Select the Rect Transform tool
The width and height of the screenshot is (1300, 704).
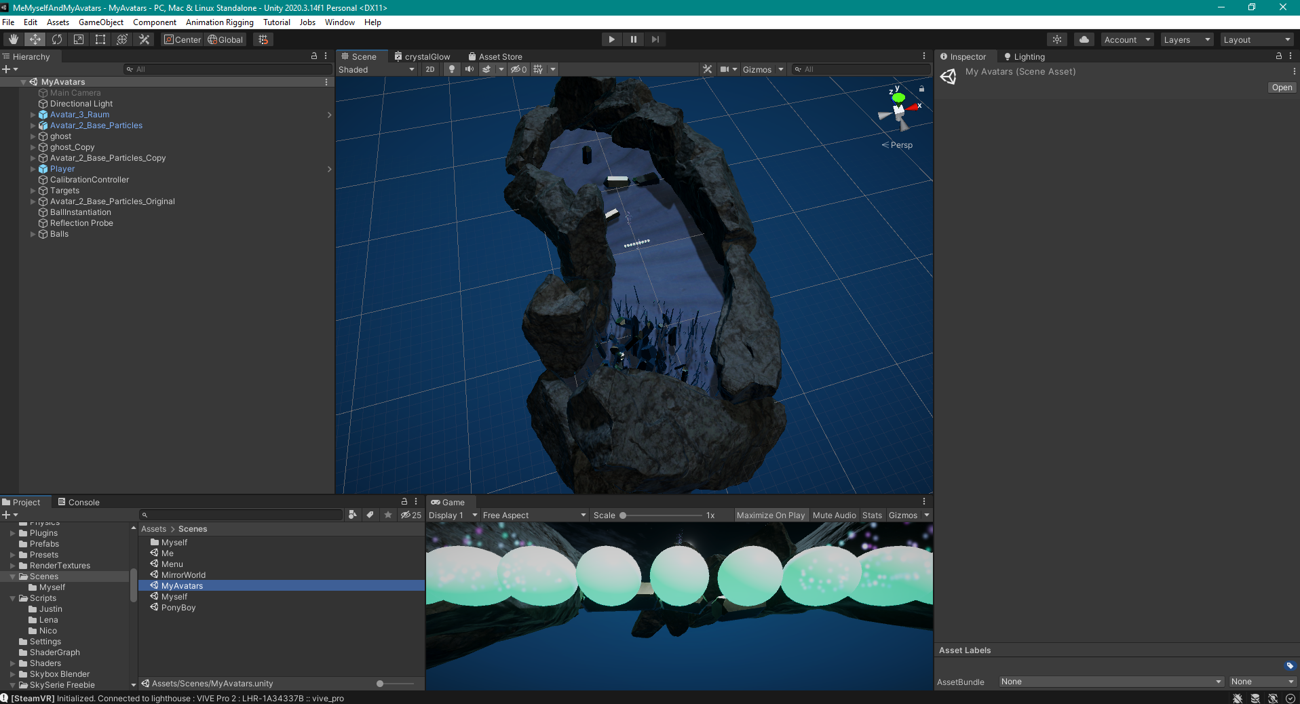click(x=100, y=39)
